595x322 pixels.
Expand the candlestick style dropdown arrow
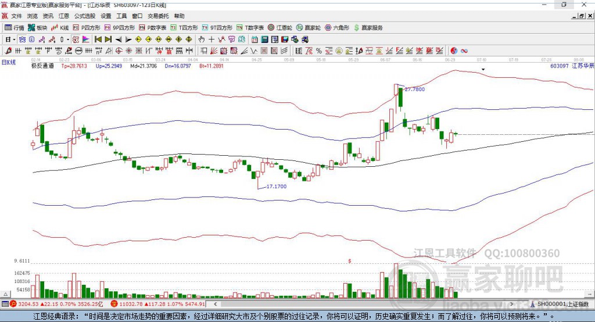[x=68, y=40]
